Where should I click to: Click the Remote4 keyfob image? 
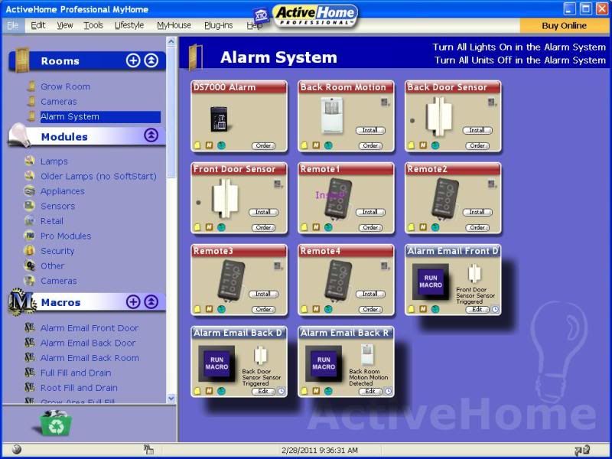point(338,281)
